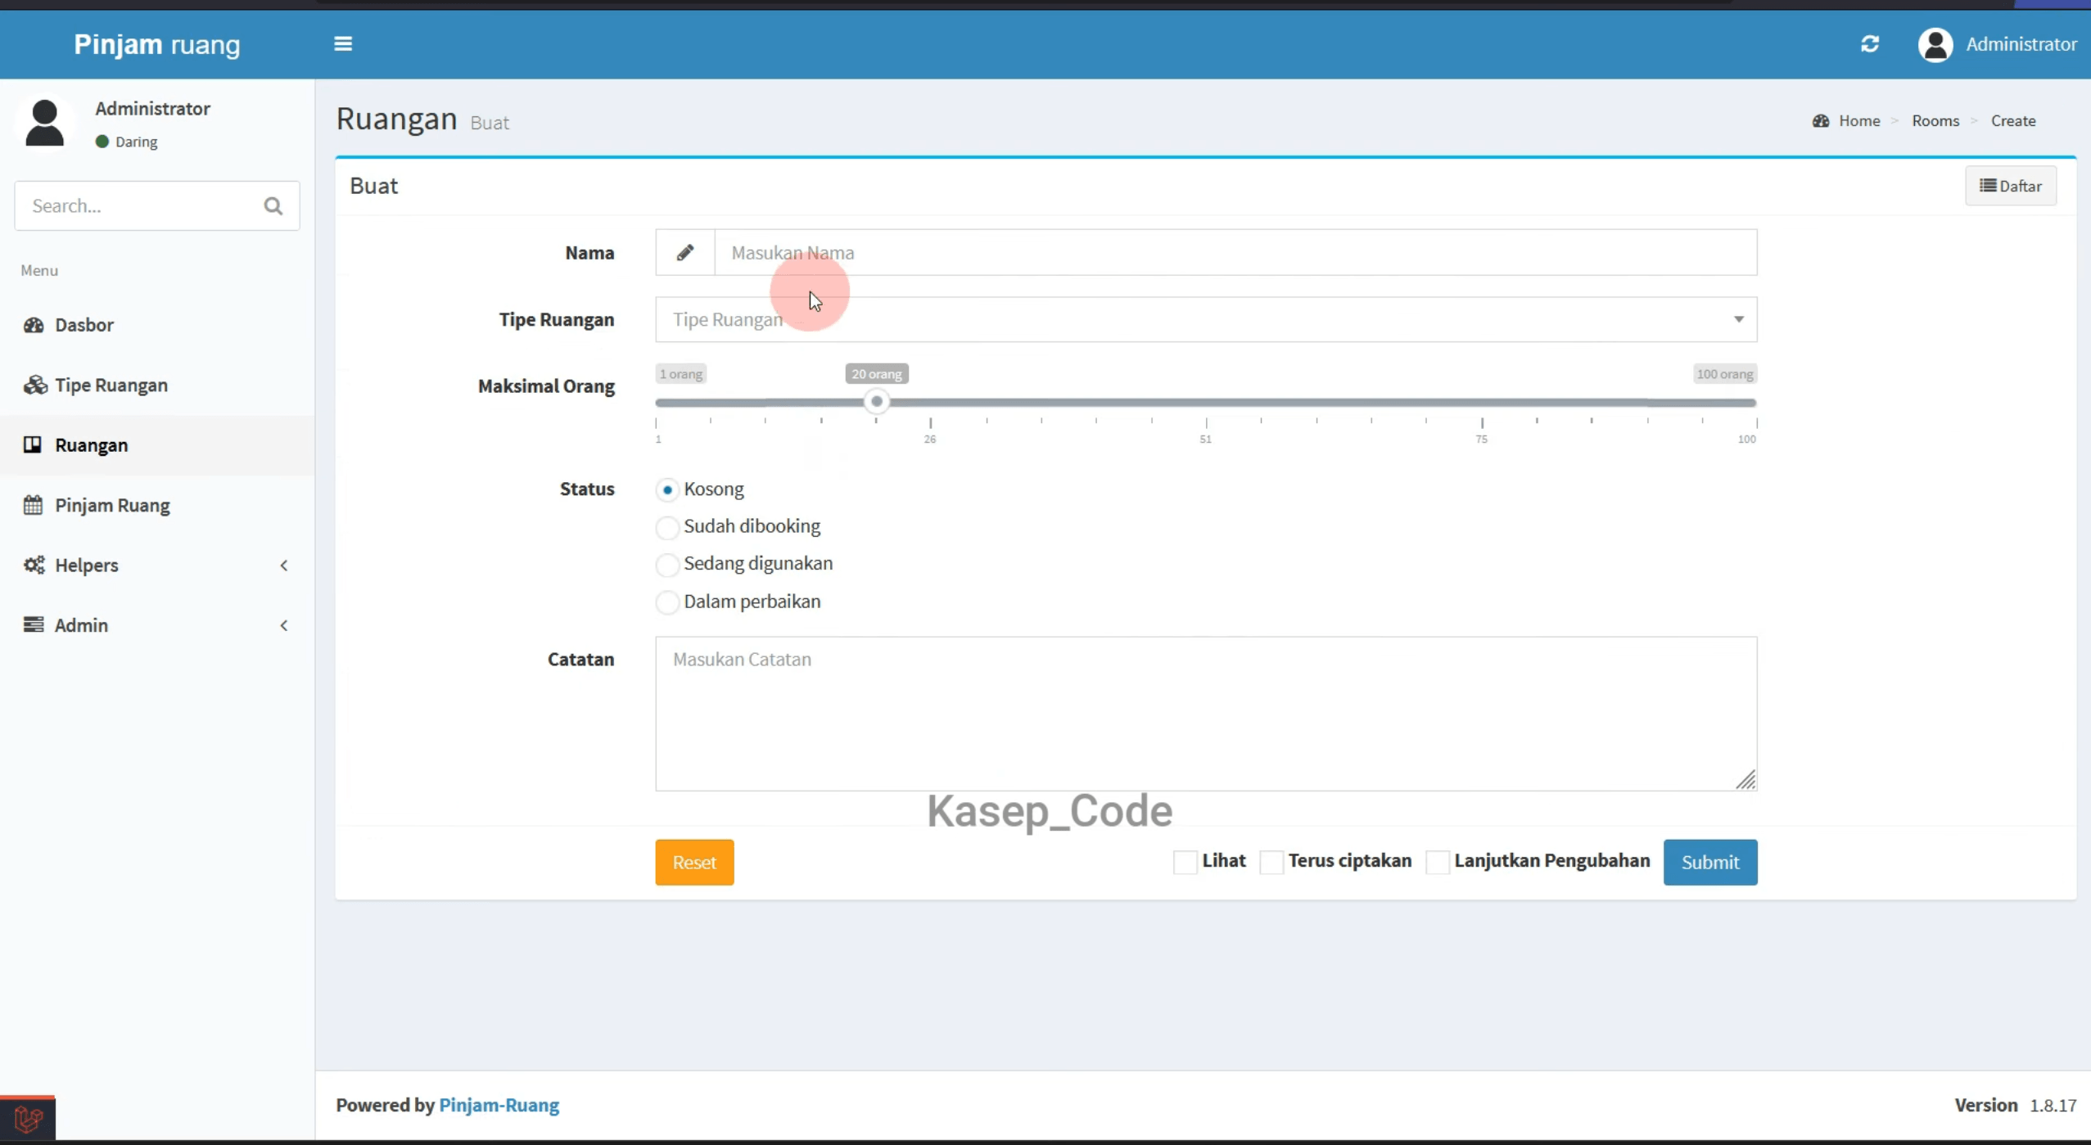Expand the Helpers sidebar submenu
This screenshot has width=2091, height=1145.
click(x=157, y=565)
